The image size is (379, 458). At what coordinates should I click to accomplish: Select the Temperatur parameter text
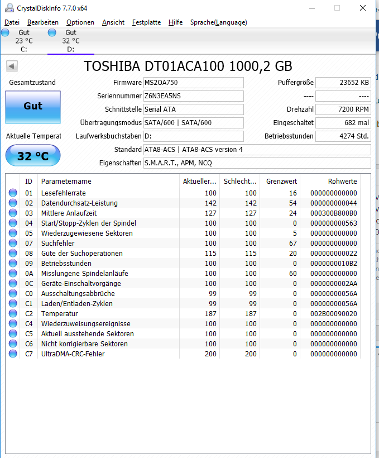click(59, 314)
